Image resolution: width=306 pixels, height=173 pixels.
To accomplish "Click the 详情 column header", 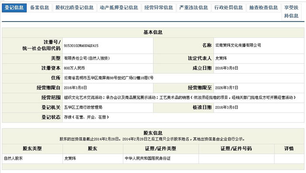I will [289, 149].
